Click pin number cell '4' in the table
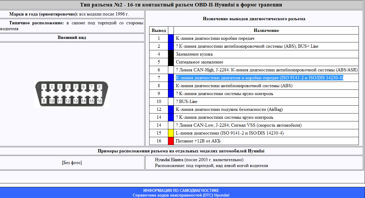 [159, 54]
